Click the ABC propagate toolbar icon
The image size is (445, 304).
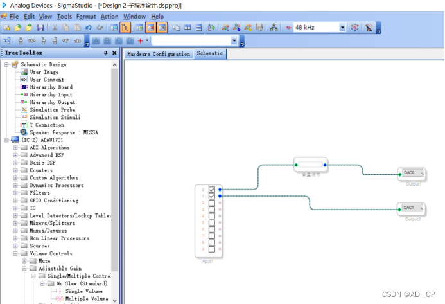point(211,28)
